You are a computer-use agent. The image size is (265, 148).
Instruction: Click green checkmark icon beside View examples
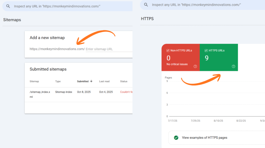(x=176, y=138)
